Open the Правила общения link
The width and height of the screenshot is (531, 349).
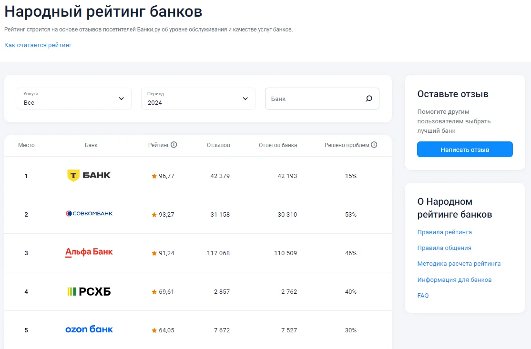click(444, 248)
